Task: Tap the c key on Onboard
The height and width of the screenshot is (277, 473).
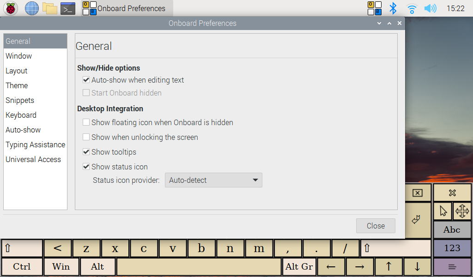Action: coord(144,248)
